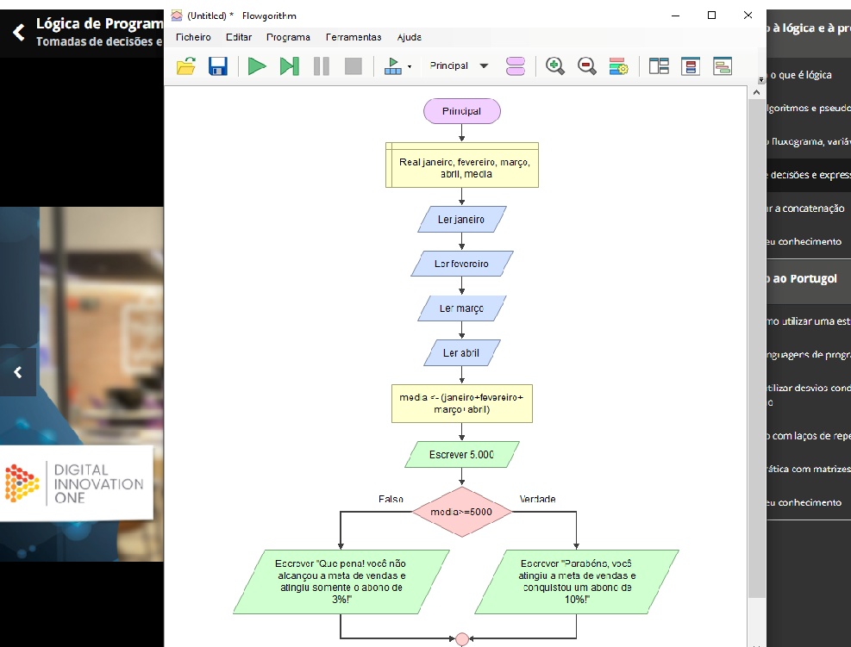Viewport: 851px width, 647px height.
Task: Click the function manager purple icon
Action: [x=515, y=66]
